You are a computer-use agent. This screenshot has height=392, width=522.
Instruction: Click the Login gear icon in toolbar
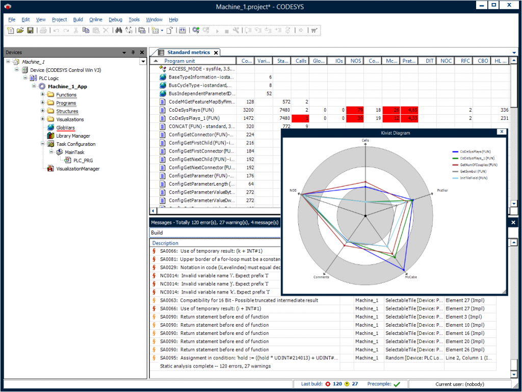[x=196, y=31]
